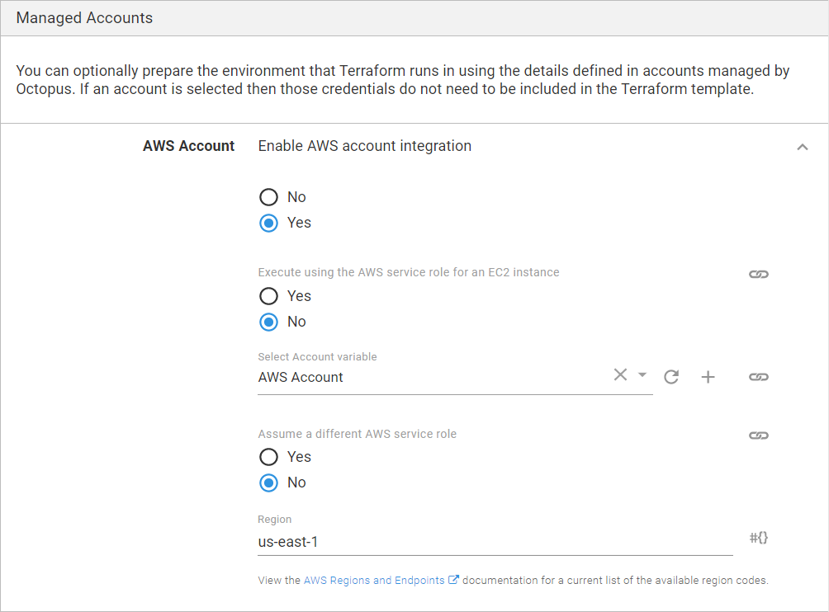Select No for EC2 instance service role
Screen dimensions: 829x612
[268, 322]
